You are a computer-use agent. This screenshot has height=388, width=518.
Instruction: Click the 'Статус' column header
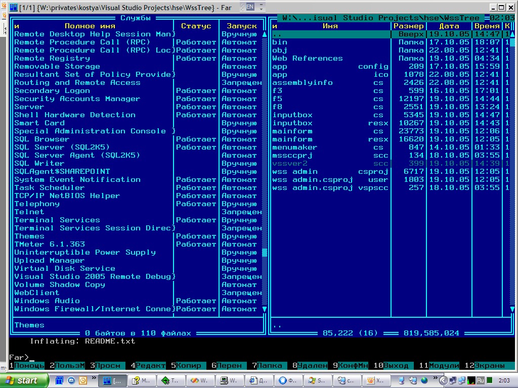(196, 26)
